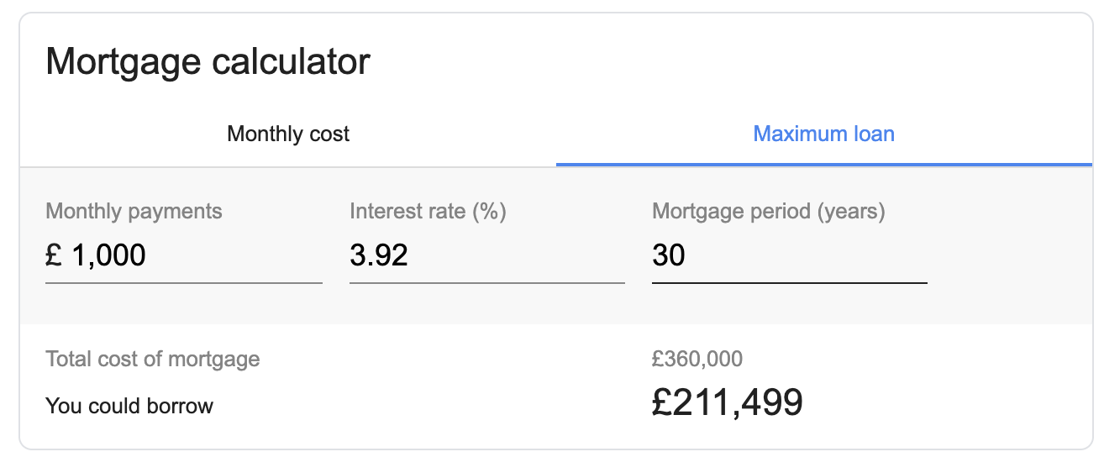This screenshot has height=457, width=1104.
Task: Click empty gray area right of Mortgage period
Action: [1008, 252]
